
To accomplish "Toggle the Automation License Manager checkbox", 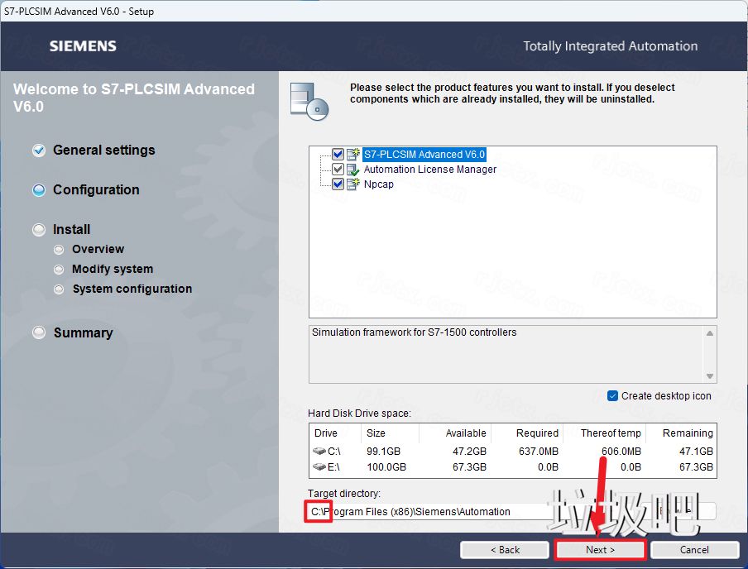I will point(338,170).
